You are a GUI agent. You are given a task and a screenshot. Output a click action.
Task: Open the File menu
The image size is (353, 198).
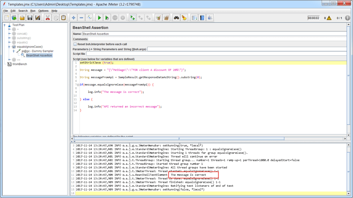[6, 11]
